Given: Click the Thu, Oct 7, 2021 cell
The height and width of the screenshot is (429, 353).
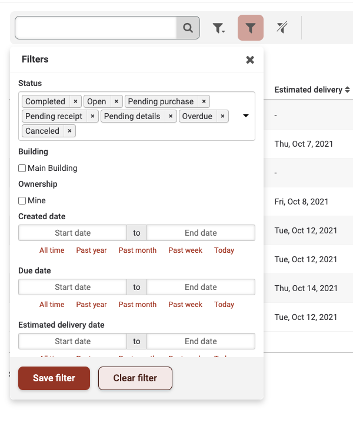Looking at the screenshot, I should tap(304, 144).
